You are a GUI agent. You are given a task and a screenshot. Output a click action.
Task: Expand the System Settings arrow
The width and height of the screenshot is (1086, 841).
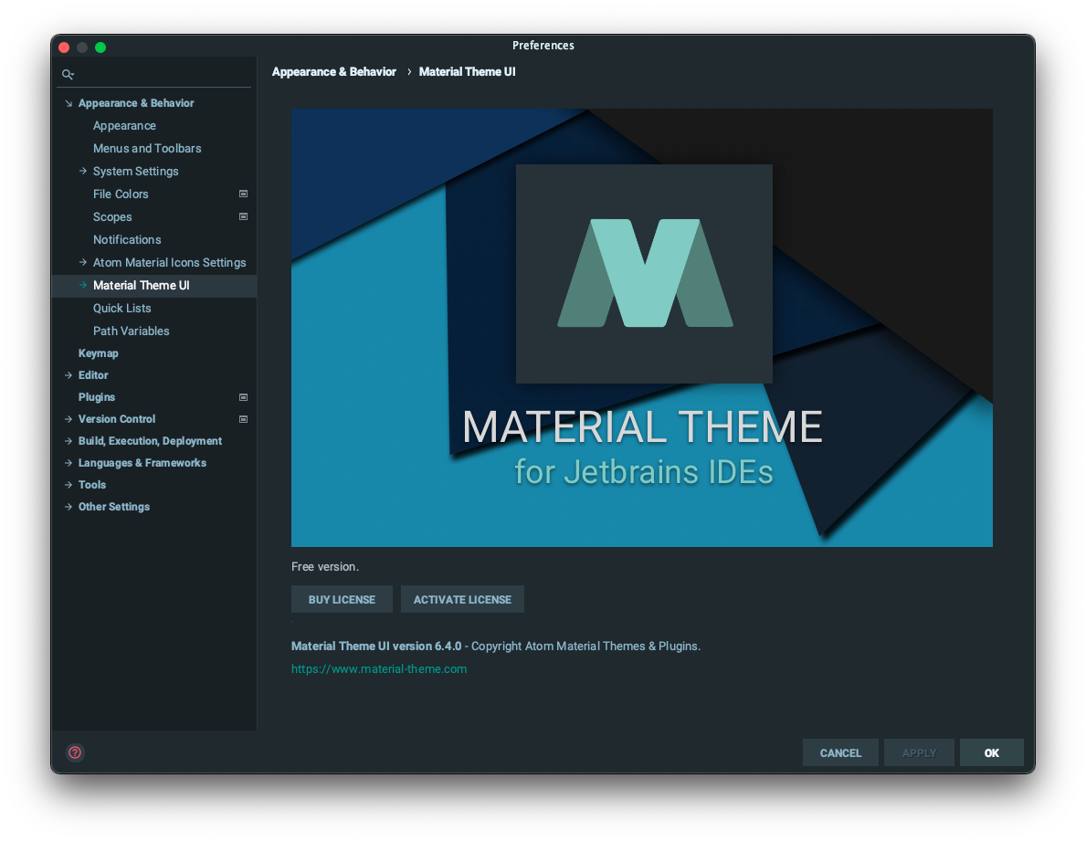[x=83, y=171]
